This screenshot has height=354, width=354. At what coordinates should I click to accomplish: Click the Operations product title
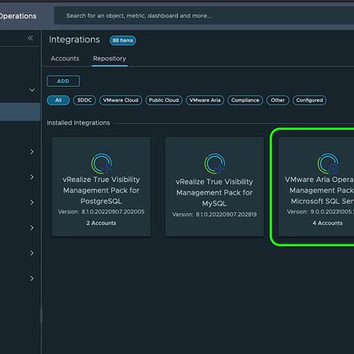point(18,16)
